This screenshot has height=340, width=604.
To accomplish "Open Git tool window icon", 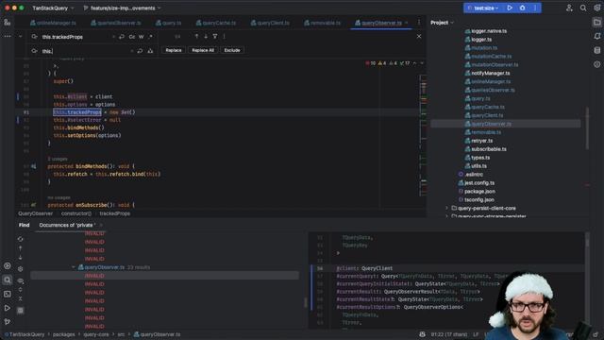I will pyautogui.click(x=8, y=321).
